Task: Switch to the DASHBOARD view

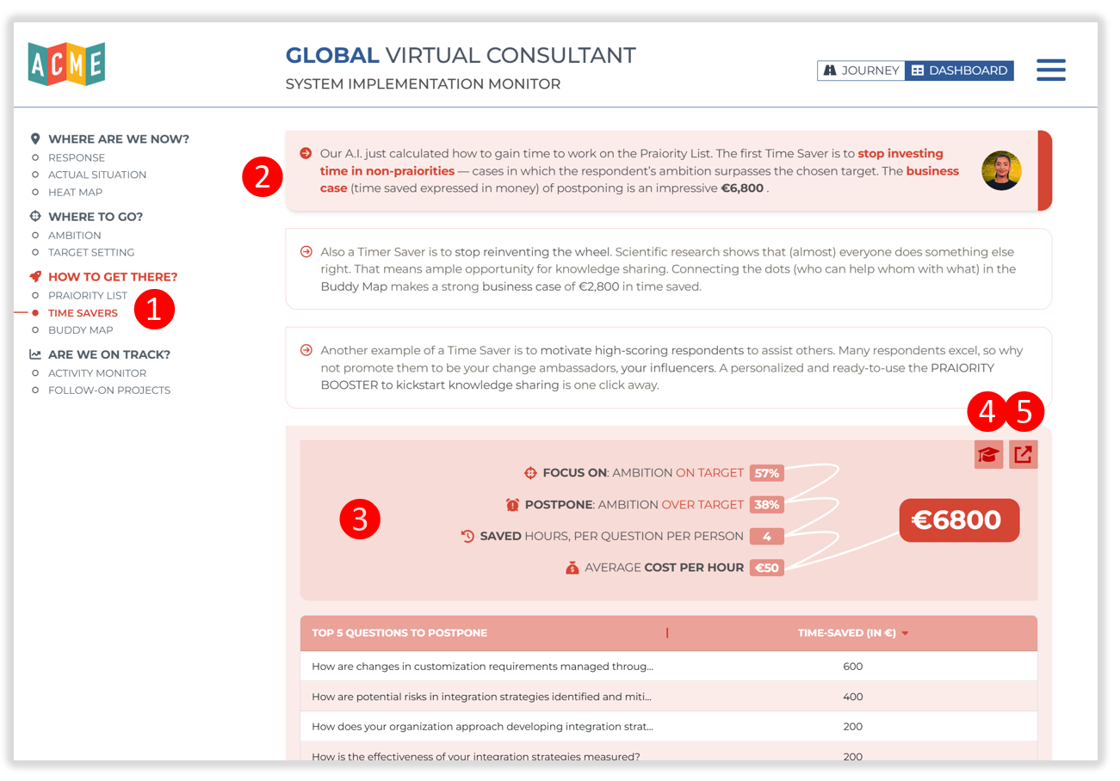Action: pos(959,71)
